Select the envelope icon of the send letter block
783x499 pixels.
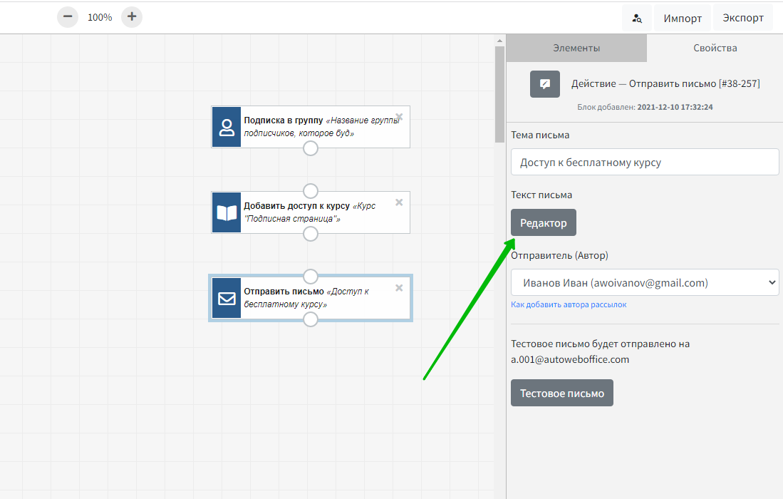pos(227,298)
